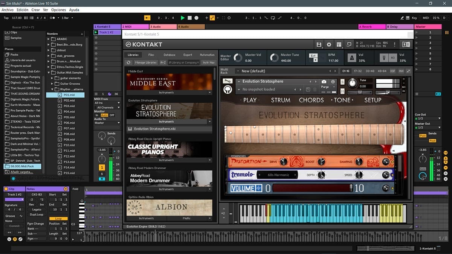Open the STRUM tab in Evolution Stratosphere
The width and height of the screenshot is (452, 254).
[281, 100]
